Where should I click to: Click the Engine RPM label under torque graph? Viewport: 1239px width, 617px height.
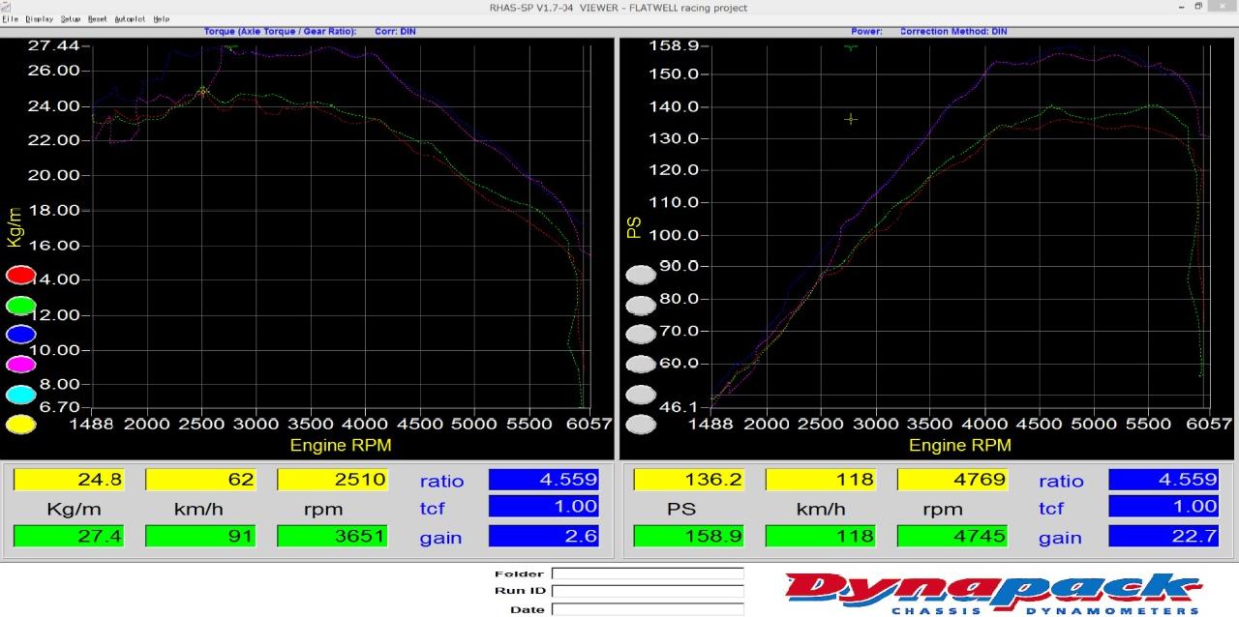click(341, 445)
